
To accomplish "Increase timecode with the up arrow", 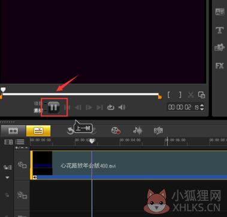I will [202, 106].
